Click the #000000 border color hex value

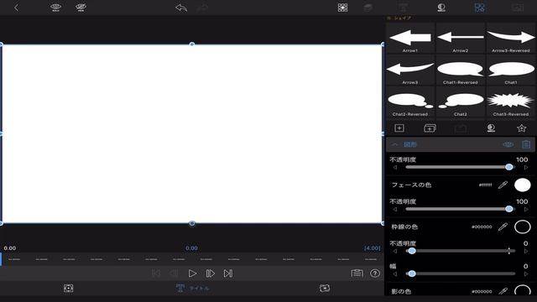(482, 226)
